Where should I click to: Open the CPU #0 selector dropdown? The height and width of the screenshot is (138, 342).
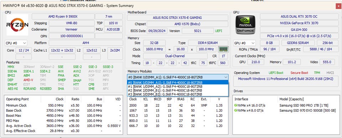[x=16, y=43]
